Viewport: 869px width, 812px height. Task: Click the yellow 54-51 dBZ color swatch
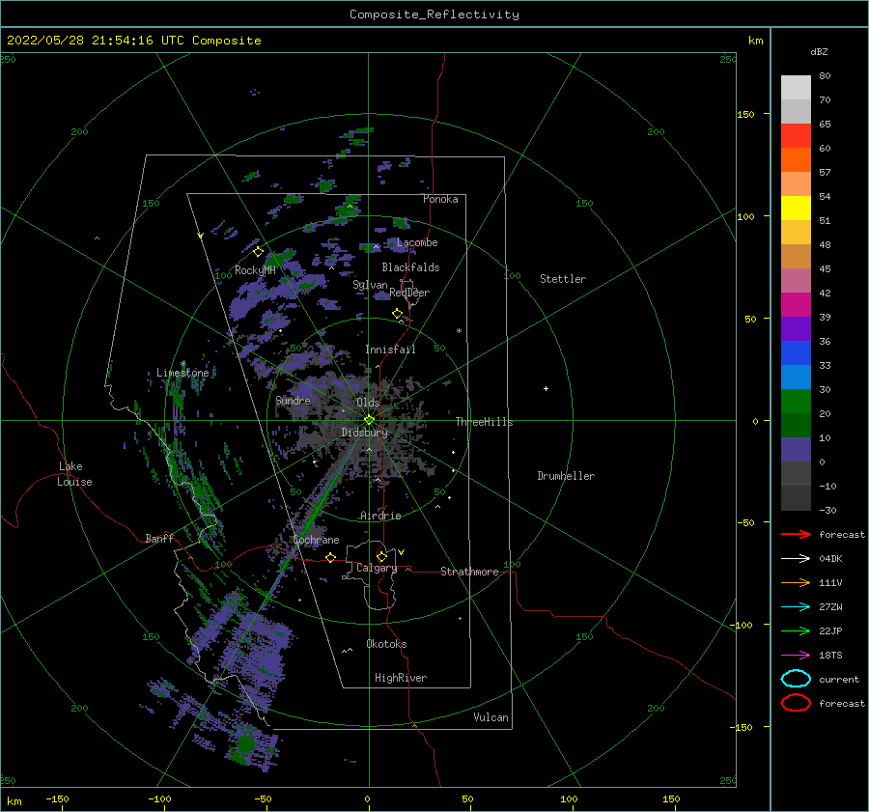[796, 209]
